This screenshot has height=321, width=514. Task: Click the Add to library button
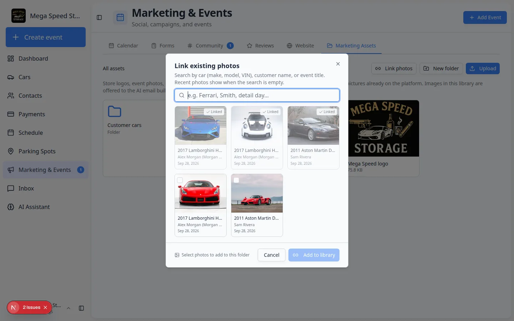click(314, 255)
